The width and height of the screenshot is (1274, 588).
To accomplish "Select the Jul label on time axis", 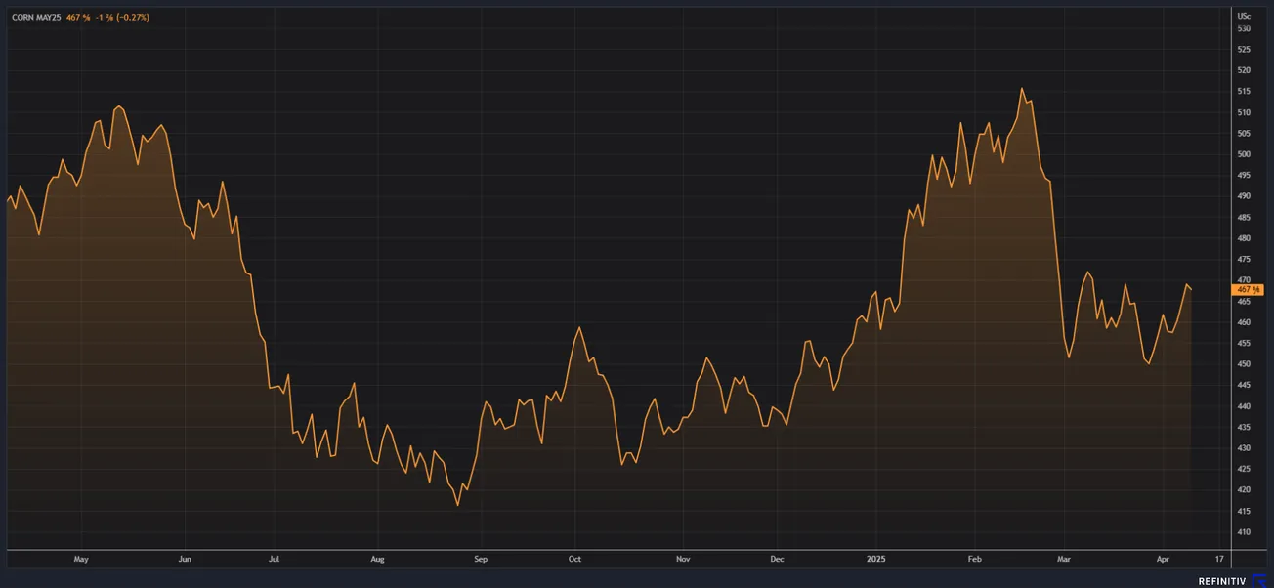I will [x=274, y=560].
